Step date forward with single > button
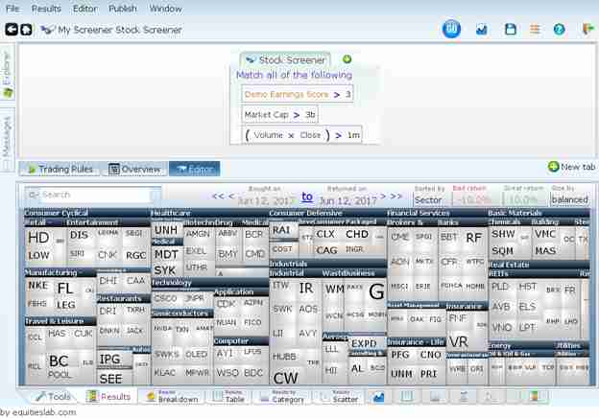The image size is (599, 418). click(383, 196)
